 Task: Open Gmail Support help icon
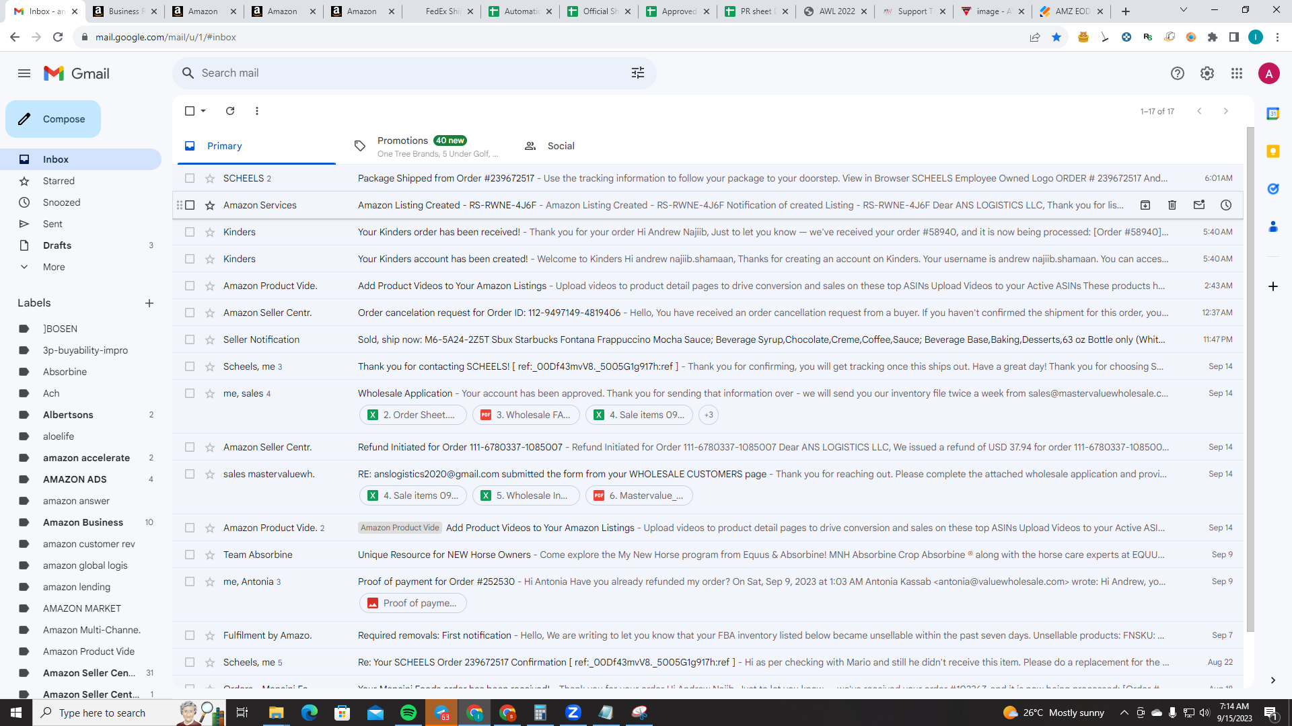(1178, 73)
